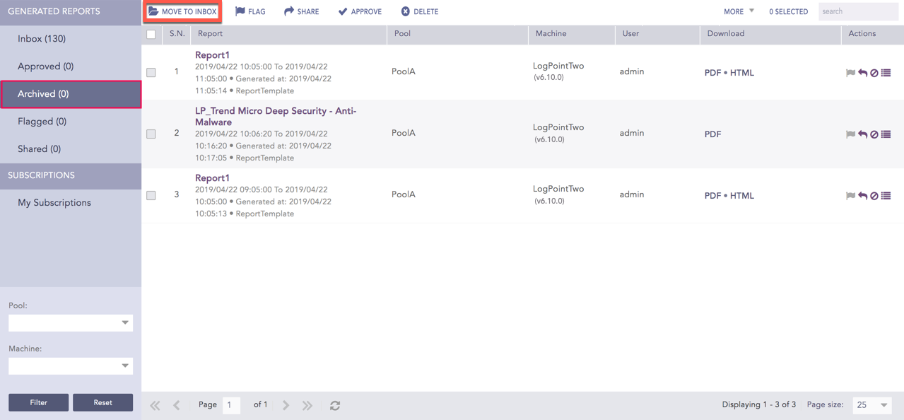This screenshot has height=420, width=904.
Task: Check the checkbox for Report1 in row one
Action: pos(151,72)
